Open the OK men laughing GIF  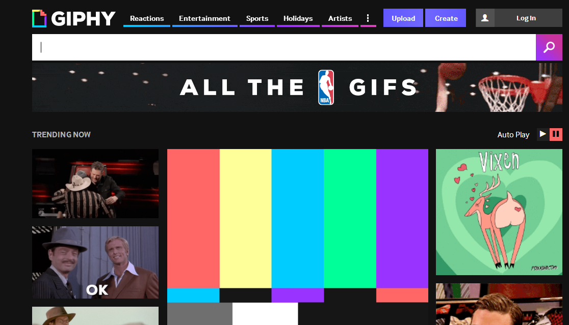(x=95, y=262)
